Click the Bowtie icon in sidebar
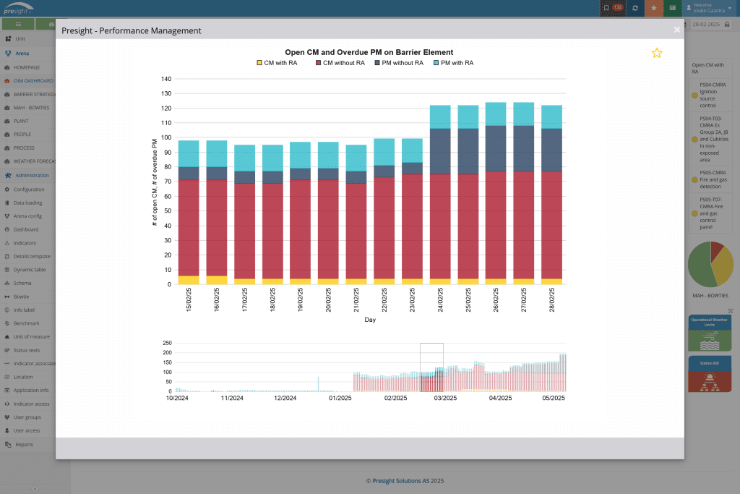The height and width of the screenshot is (494, 740). click(7, 297)
